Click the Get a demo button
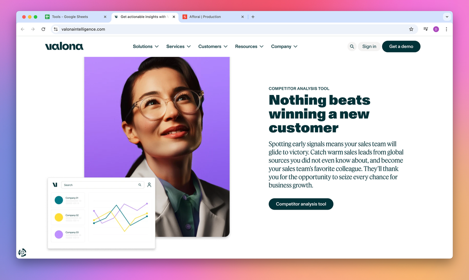This screenshot has width=469, height=280. tap(401, 46)
